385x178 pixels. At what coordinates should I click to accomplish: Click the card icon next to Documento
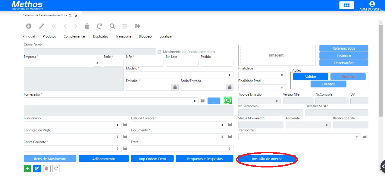point(230,137)
